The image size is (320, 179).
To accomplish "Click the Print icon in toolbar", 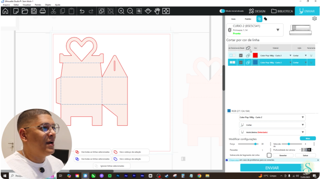I will pos(43,11).
